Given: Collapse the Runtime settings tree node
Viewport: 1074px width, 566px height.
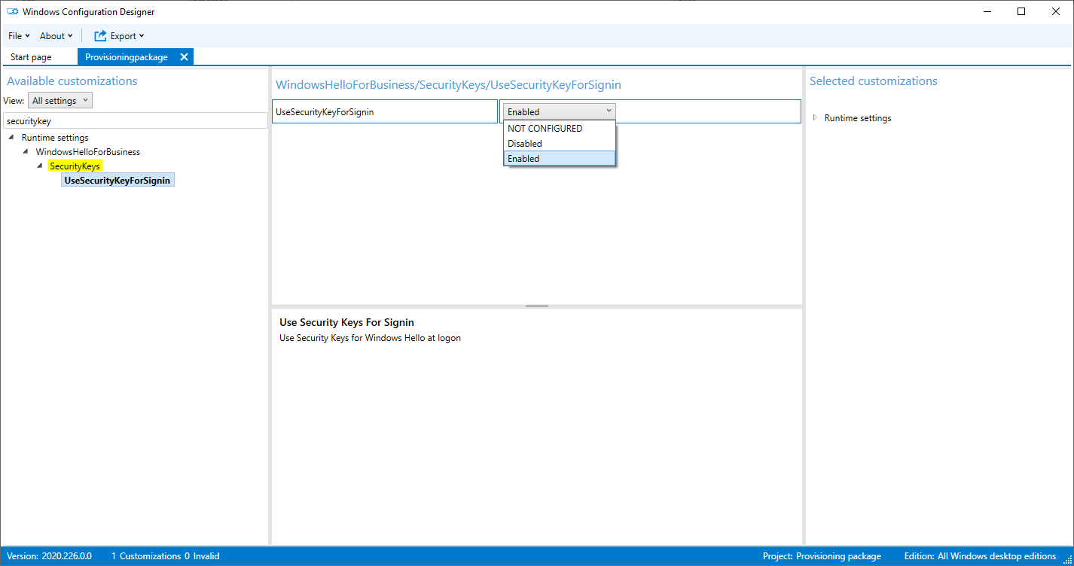Looking at the screenshot, I should [11, 138].
